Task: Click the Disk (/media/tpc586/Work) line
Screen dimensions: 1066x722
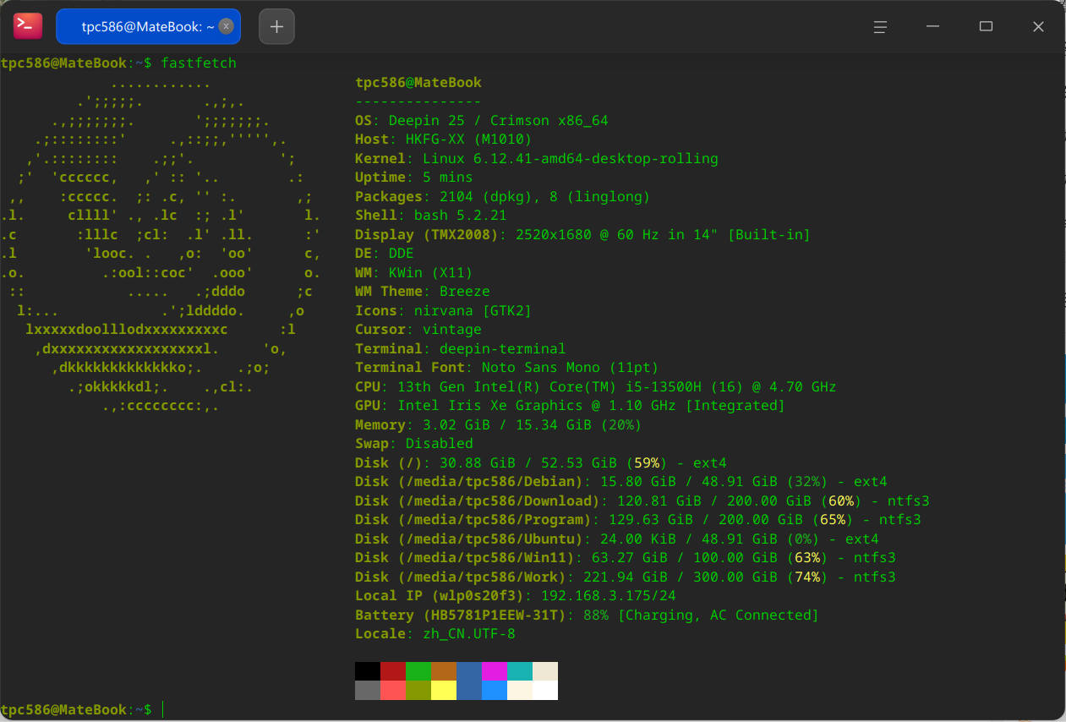Action: (x=626, y=577)
